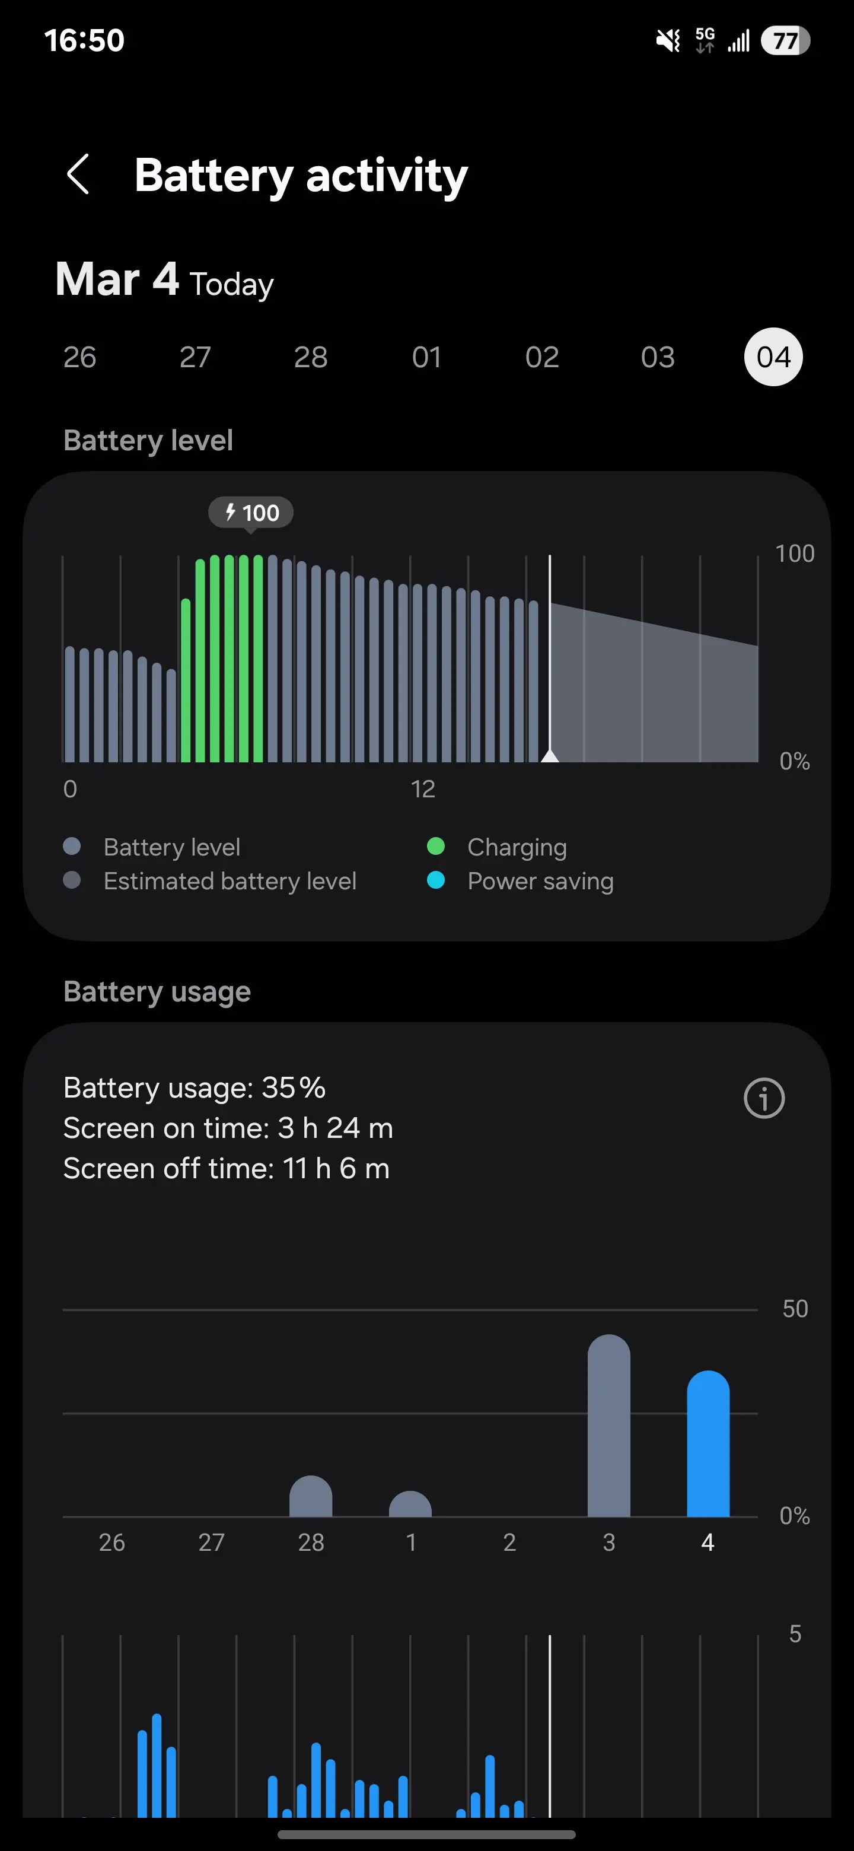Image resolution: width=854 pixels, height=1851 pixels.
Task: Tap the Estimated battery level legend label
Action: coord(230,881)
